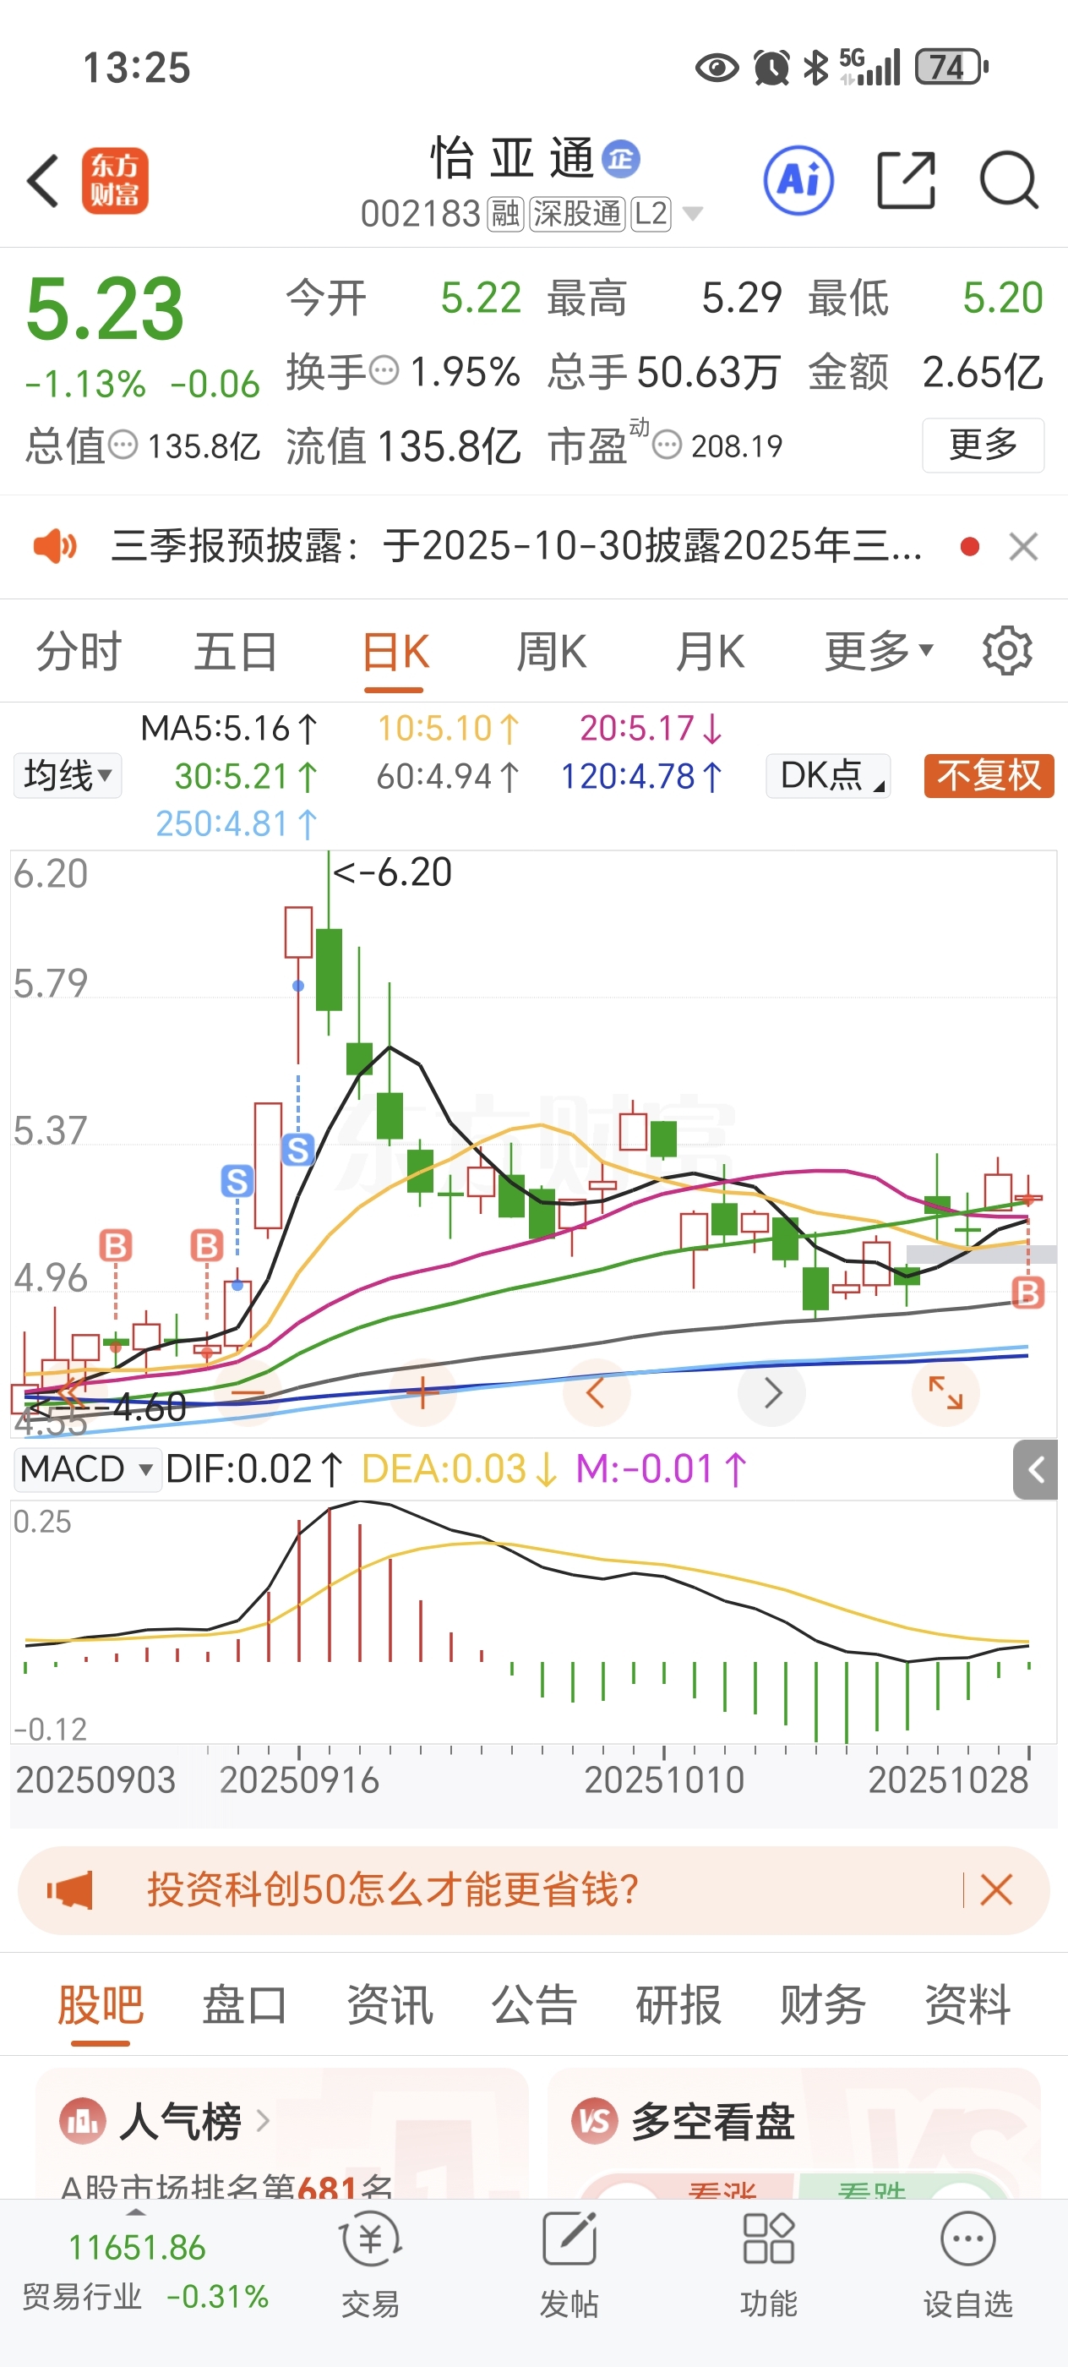Tap the L2 level tag
The width and height of the screenshot is (1068, 2367).
[x=651, y=214]
